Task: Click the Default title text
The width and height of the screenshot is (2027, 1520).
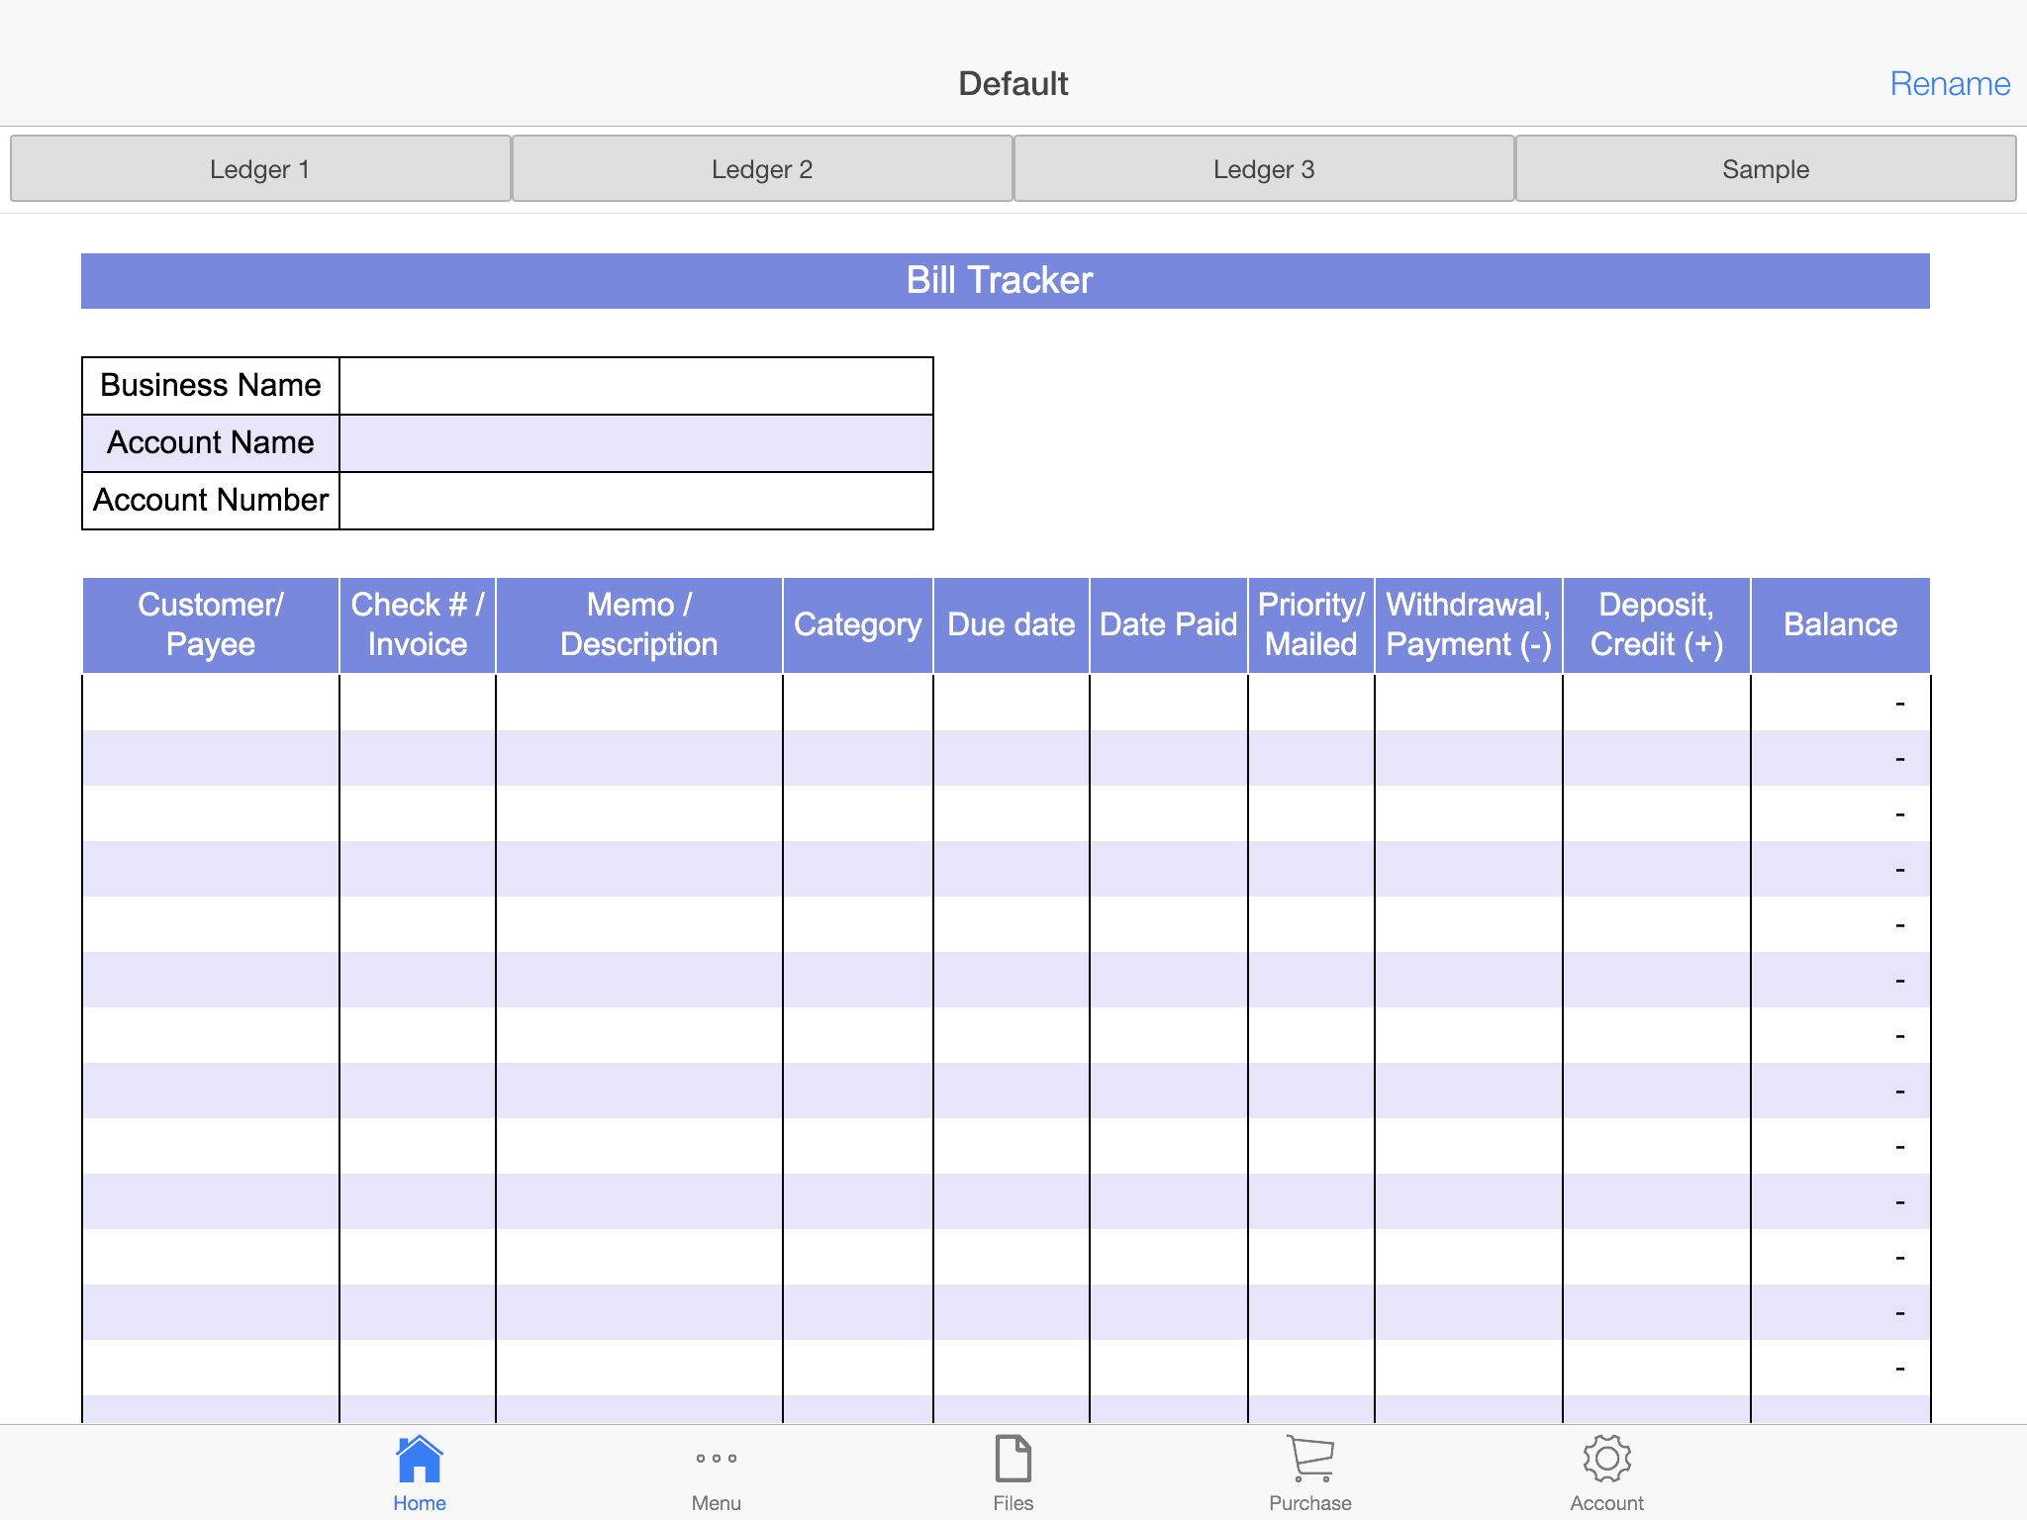Action: [x=1013, y=84]
